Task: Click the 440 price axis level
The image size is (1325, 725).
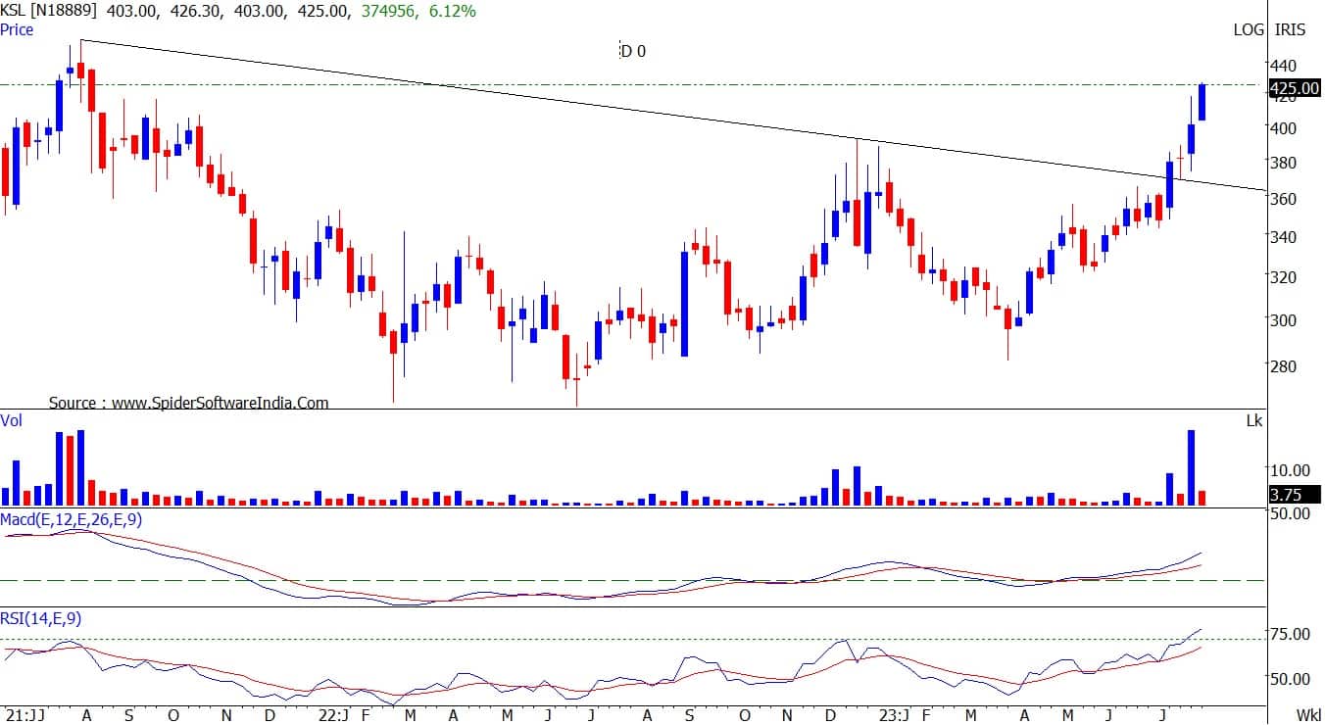Action: pyautogui.click(x=1283, y=66)
